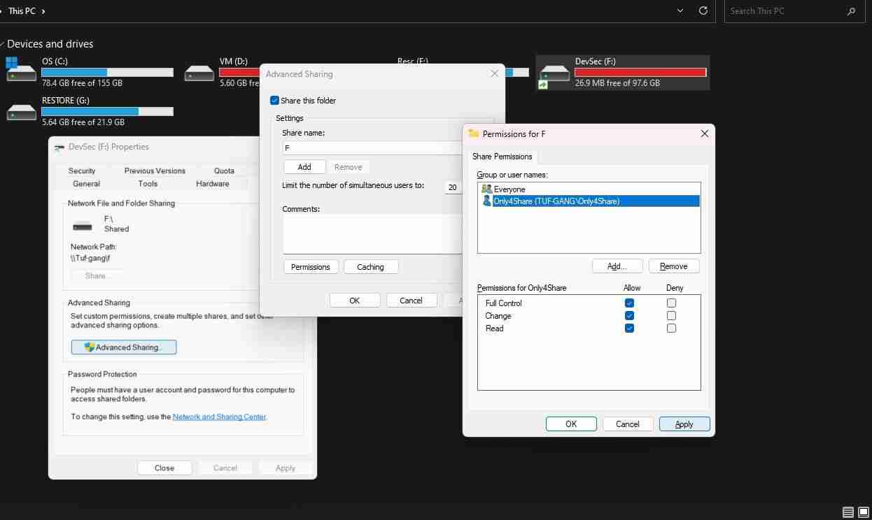Check Deny checkbox for Read permission
Screen dimensions: 872x520
click(671, 328)
